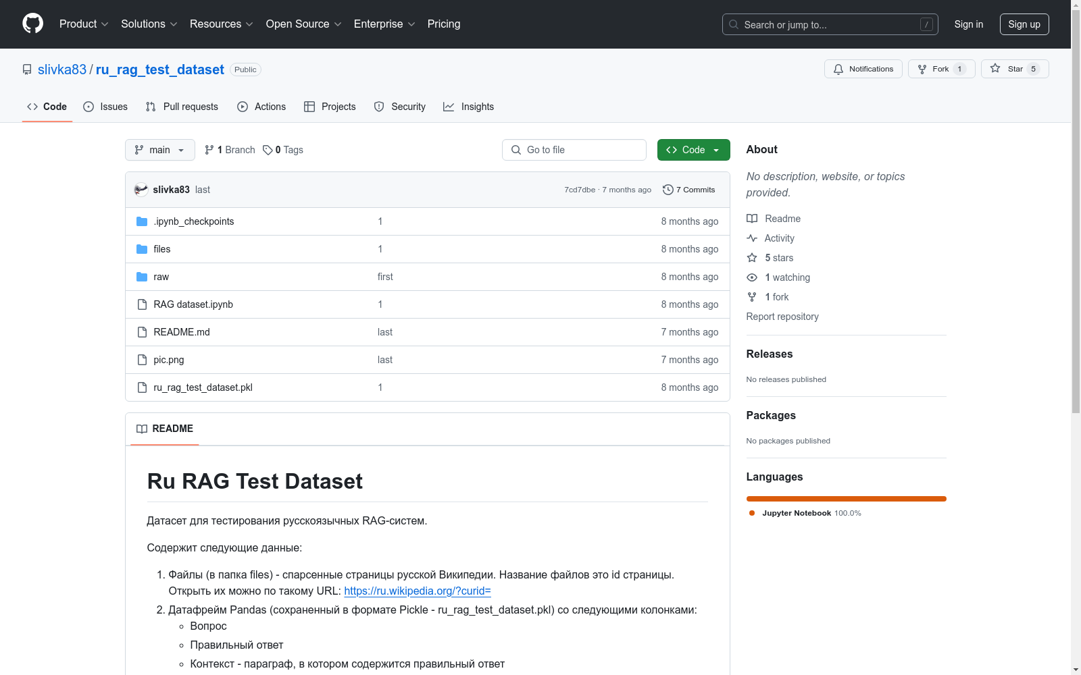Viewport: 1081px width, 675px height.
Task: Open the main branch selector dropdown
Action: pos(160,150)
